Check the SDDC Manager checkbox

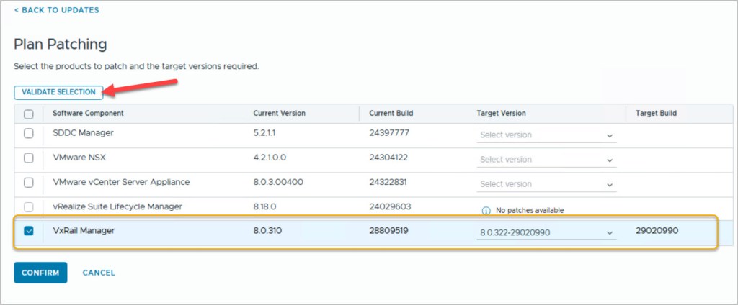tap(29, 133)
